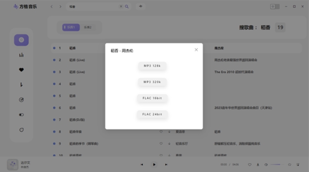Choose MP3 128k quality
Viewport: 309px width, 172px height.
(x=152, y=66)
